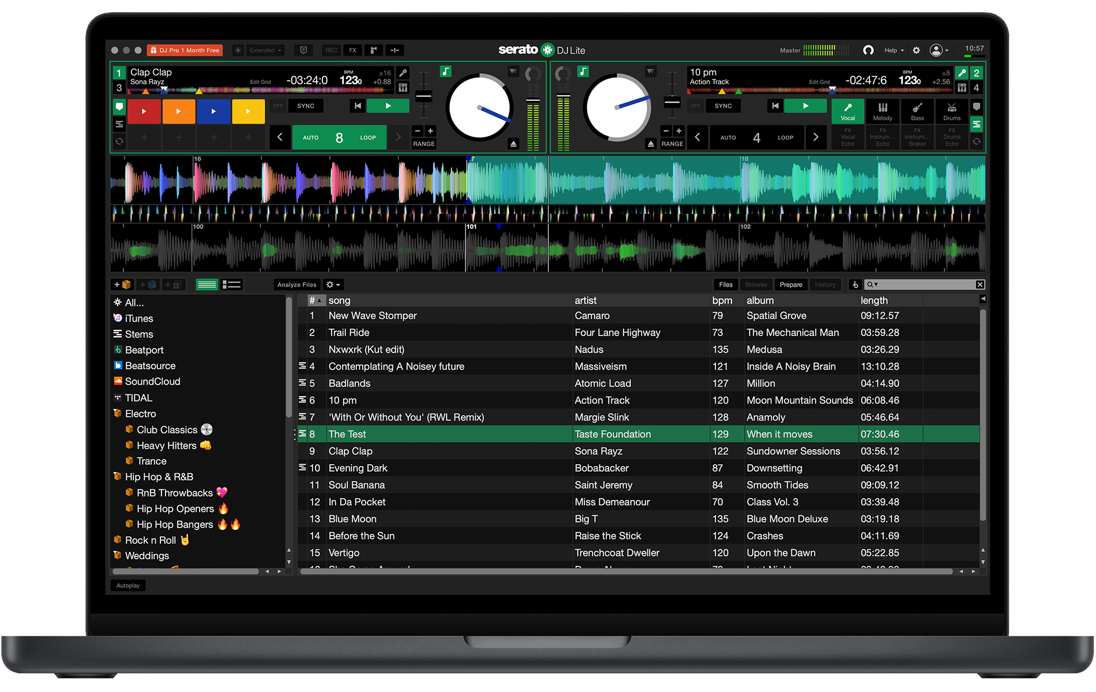Toggle the light/dark brightness mode icon
Screen dimensions: 1096x692
click(238, 50)
